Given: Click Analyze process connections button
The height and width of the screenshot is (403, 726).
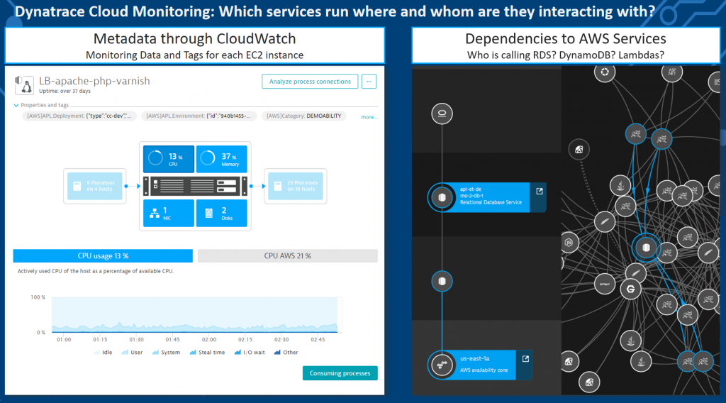Looking at the screenshot, I should [x=310, y=82].
